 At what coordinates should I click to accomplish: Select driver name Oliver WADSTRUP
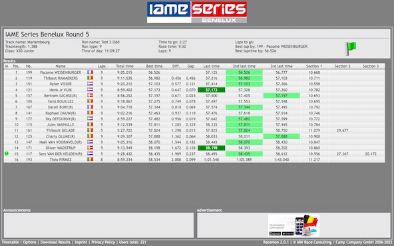[x=61, y=148]
